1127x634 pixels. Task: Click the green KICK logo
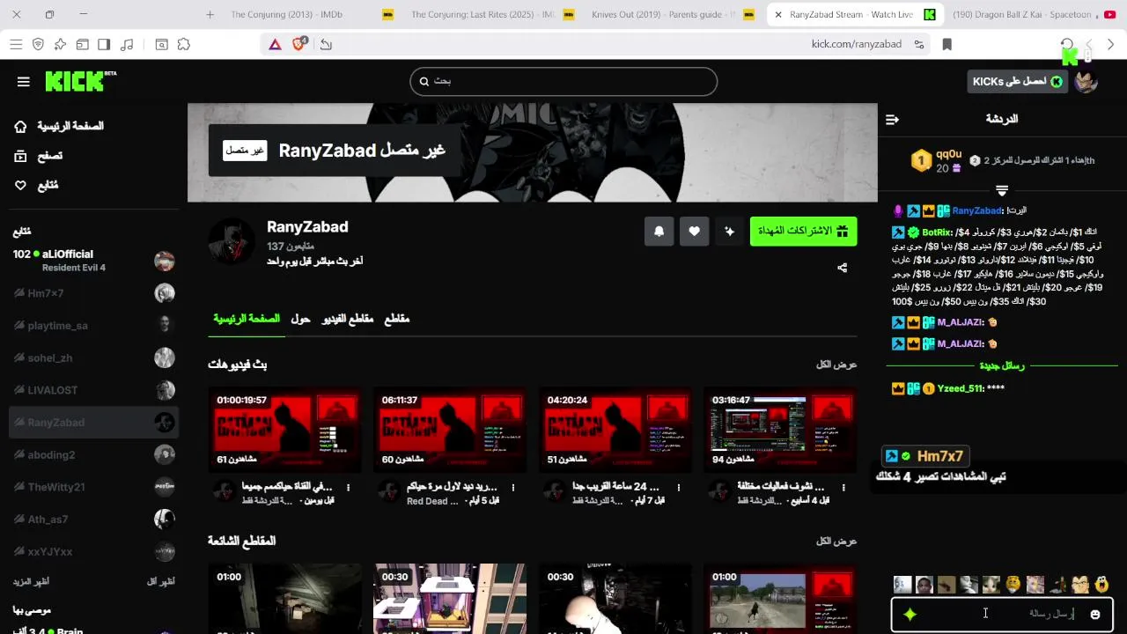pyautogui.click(x=80, y=81)
